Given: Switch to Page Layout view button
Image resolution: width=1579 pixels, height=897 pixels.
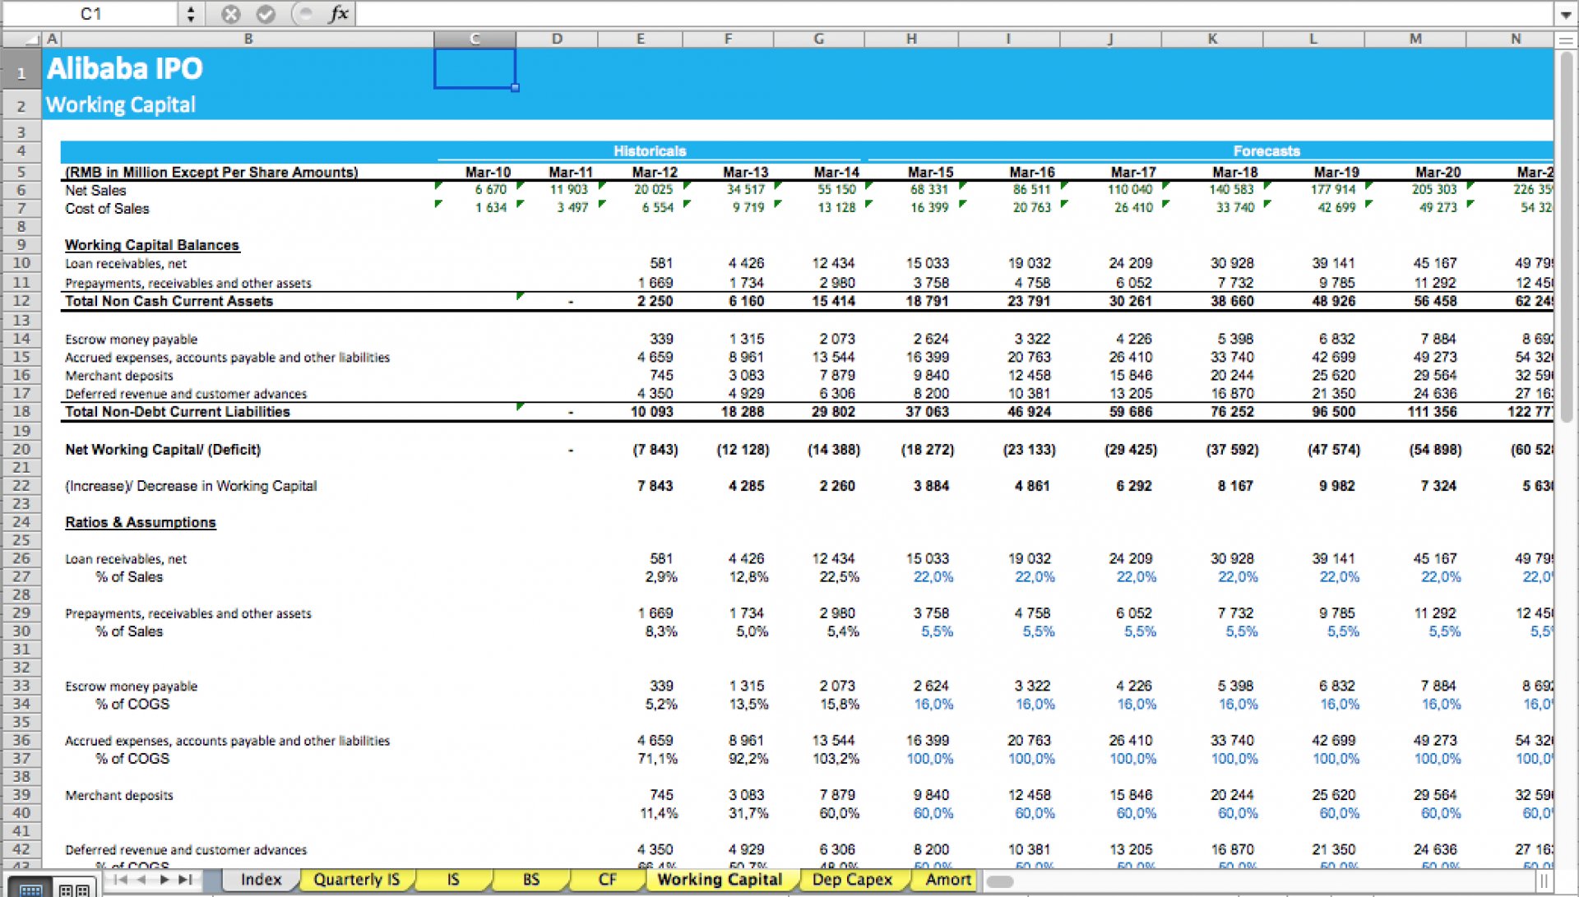Looking at the screenshot, I should pyautogui.click(x=74, y=889).
